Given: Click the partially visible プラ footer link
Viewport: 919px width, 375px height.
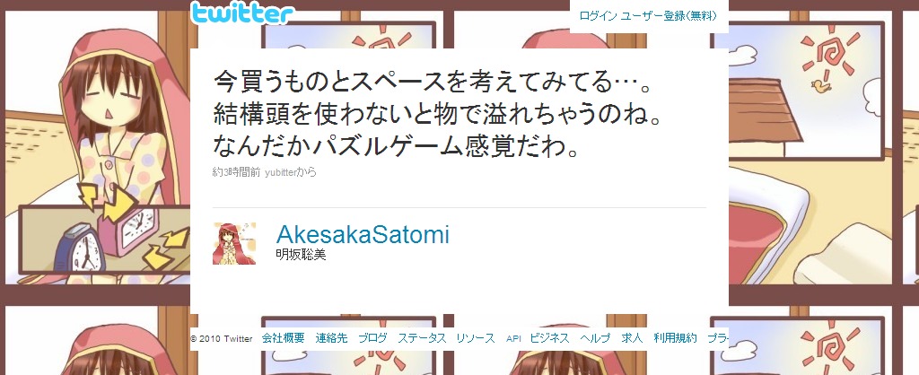Looking at the screenshot, I should [x=718, y=338].
